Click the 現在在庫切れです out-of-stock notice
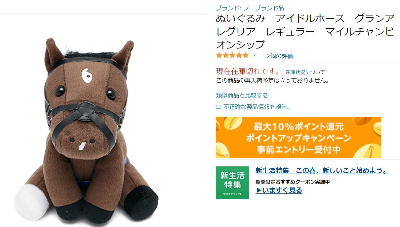This screenshot has width=400, height=227. (x=248, y=71)
